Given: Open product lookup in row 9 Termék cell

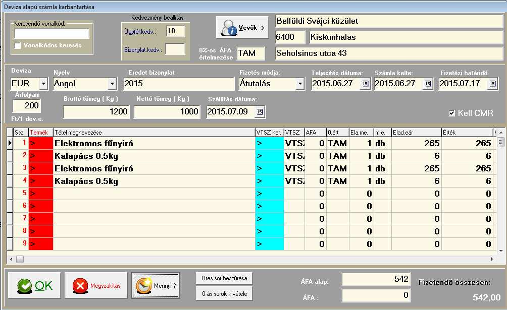Looking at the screenshot, I should tap(41, 244).
